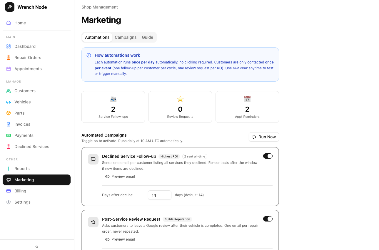Go to Customers in the sidebar
This screenshot has height=250, width=379.
point(25,91)
